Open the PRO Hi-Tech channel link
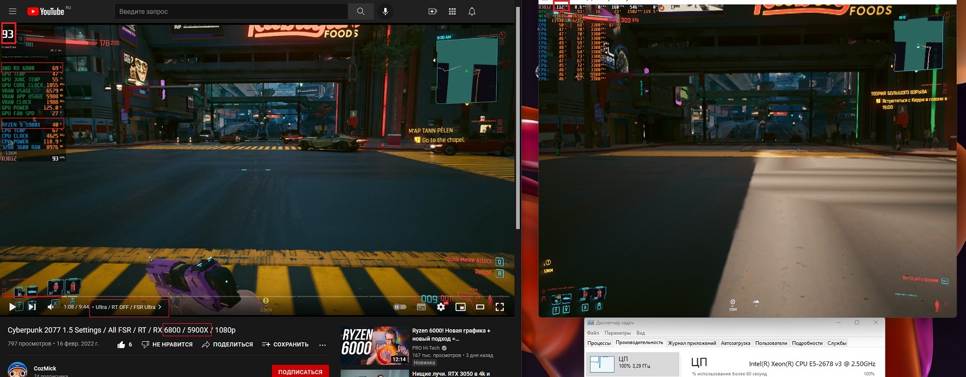 click(426, 348)
